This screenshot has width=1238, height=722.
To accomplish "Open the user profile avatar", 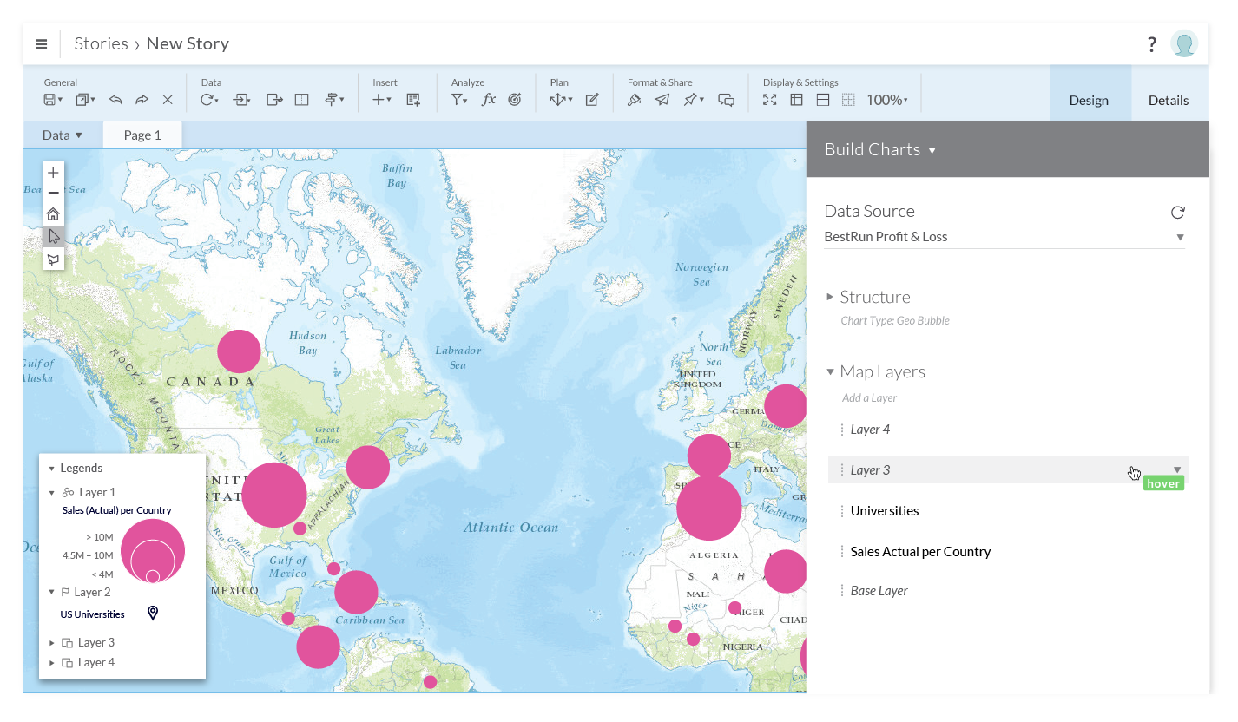I will [1184, 43].
